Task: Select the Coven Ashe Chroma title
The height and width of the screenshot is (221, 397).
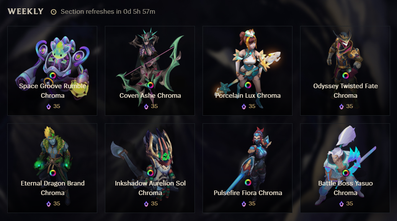Action: pyautogui.click(x=150, y=95)
